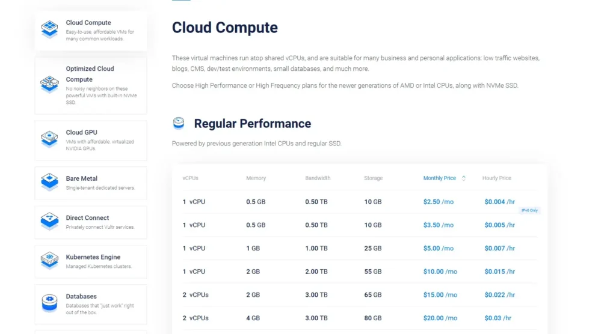Open Databases from the sidebar
This screenshot has width=616, height=334.
(x=91, y=305)
